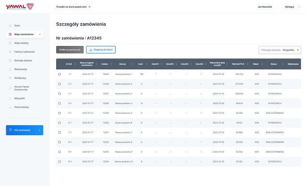Click the Reklamacje refresh-style icon

tap(10, 69)
